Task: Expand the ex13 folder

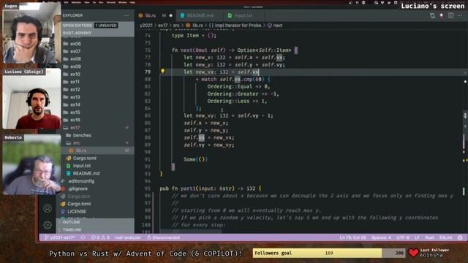Action: pos(72,97)
